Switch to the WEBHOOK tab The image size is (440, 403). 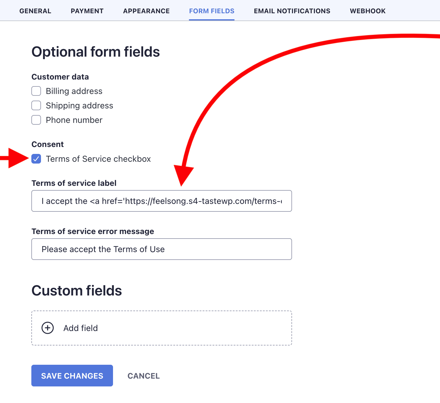point(367,11)
